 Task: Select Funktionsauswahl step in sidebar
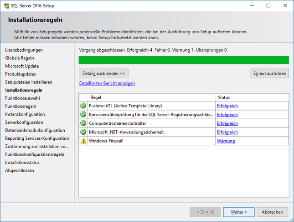click(22, 98)
